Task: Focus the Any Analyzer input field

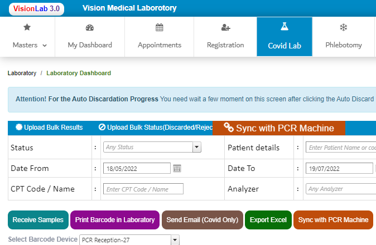Action: [340, 189]
